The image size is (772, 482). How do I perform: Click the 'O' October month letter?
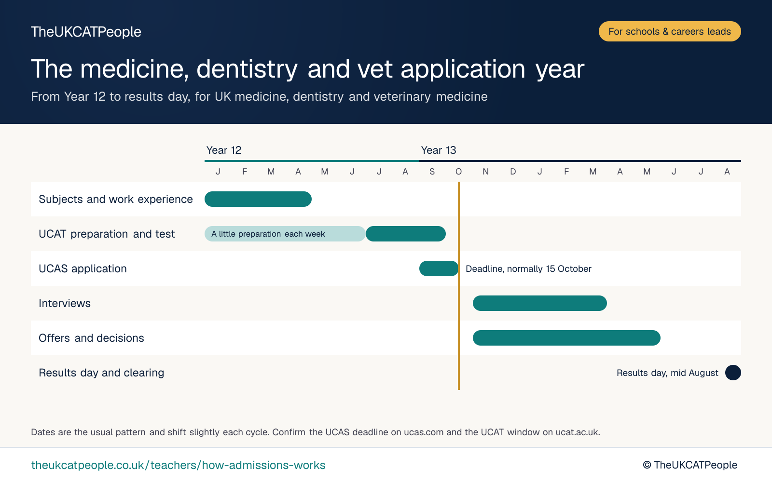coord(459,172)
